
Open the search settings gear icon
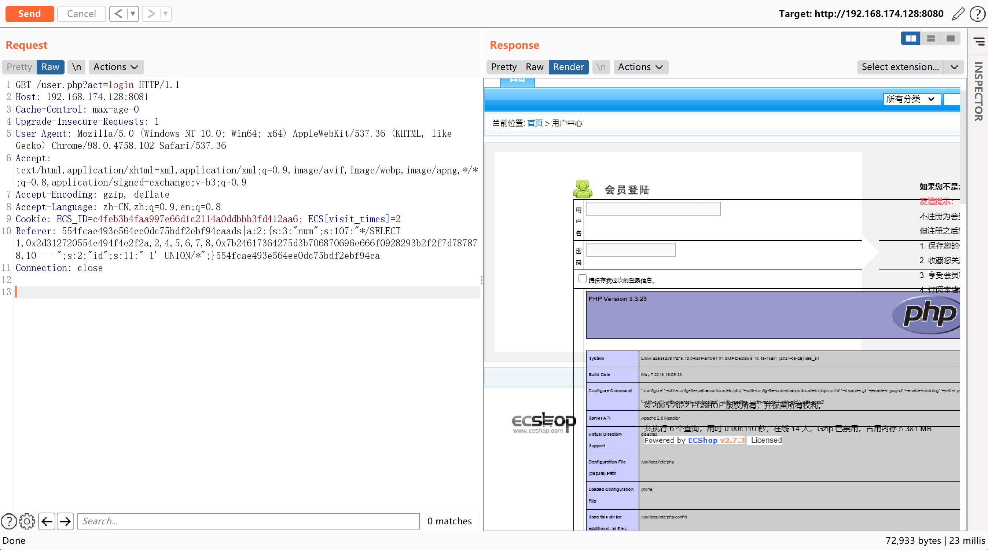pyautogui.click(x=27, y=521)
